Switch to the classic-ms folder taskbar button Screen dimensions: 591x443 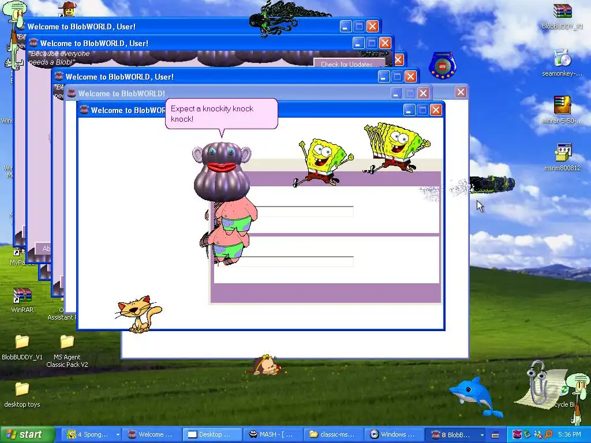coord(333,435)
